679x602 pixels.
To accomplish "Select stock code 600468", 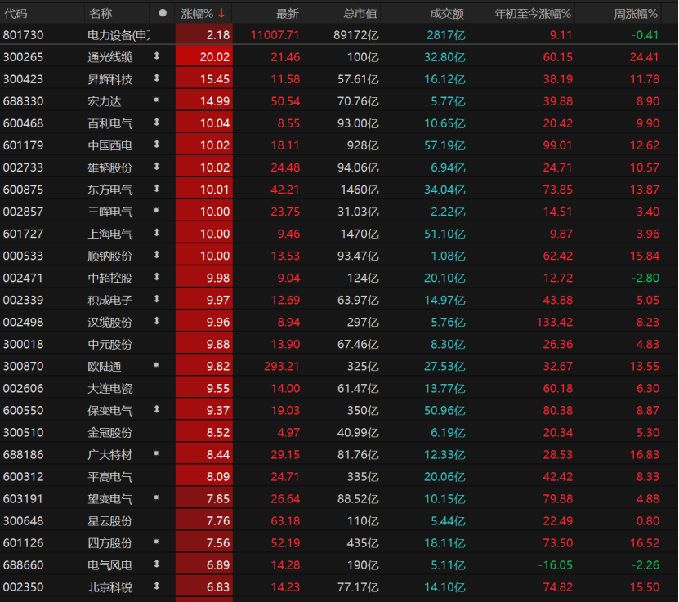I will pyautogui.click(x=24, y=123).
